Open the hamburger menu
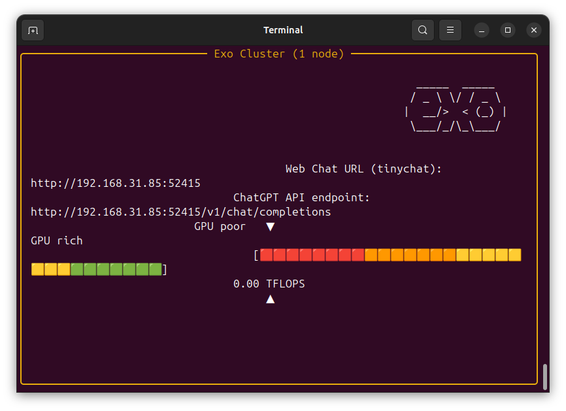Screen dimensions: 566x411 450,30
